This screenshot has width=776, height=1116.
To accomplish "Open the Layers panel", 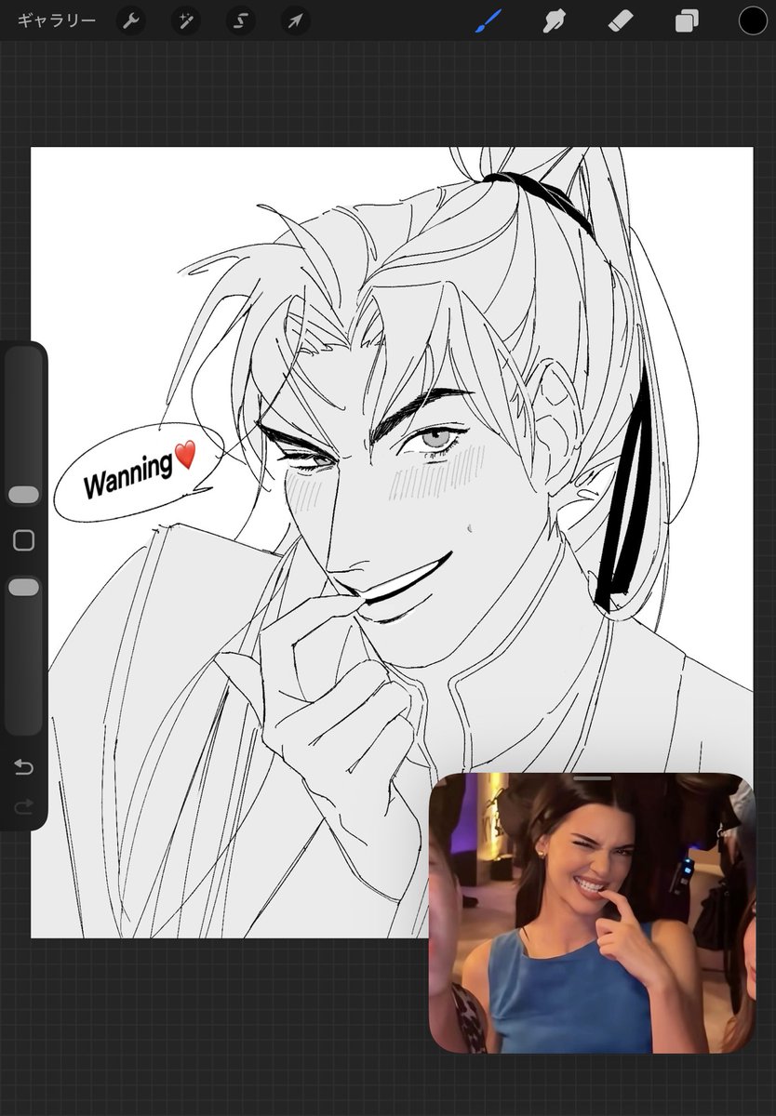I will [x=687, y=20].
